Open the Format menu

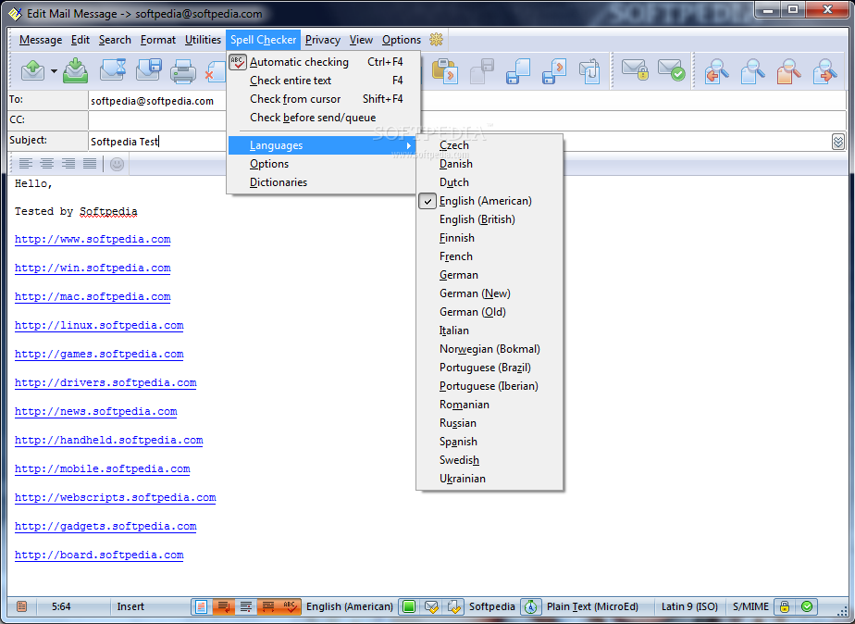click(158, 40)
